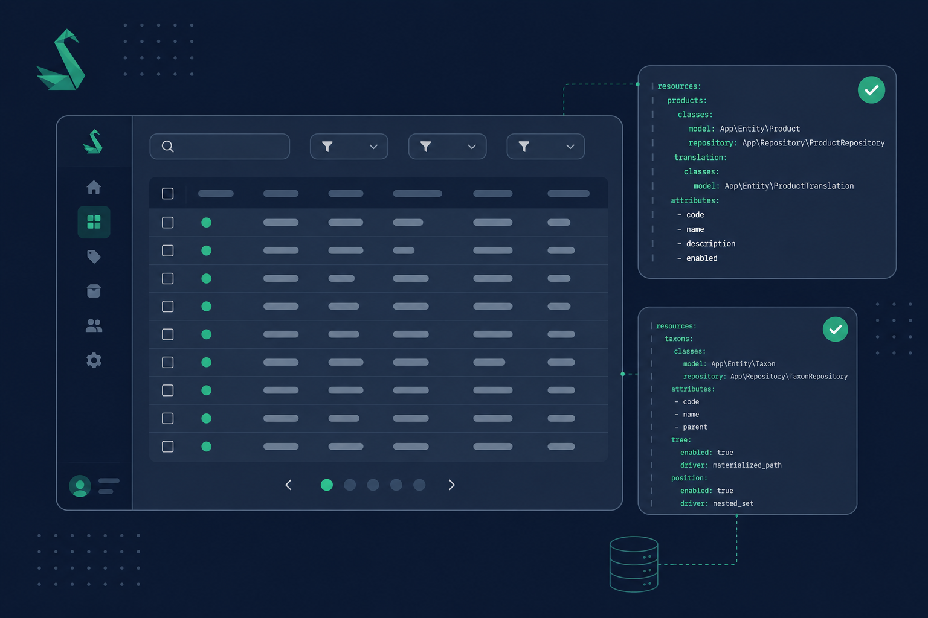
Task: Open the settings gear icon in the sidebar
Action: pyautogui.click(x=94, y=360)
